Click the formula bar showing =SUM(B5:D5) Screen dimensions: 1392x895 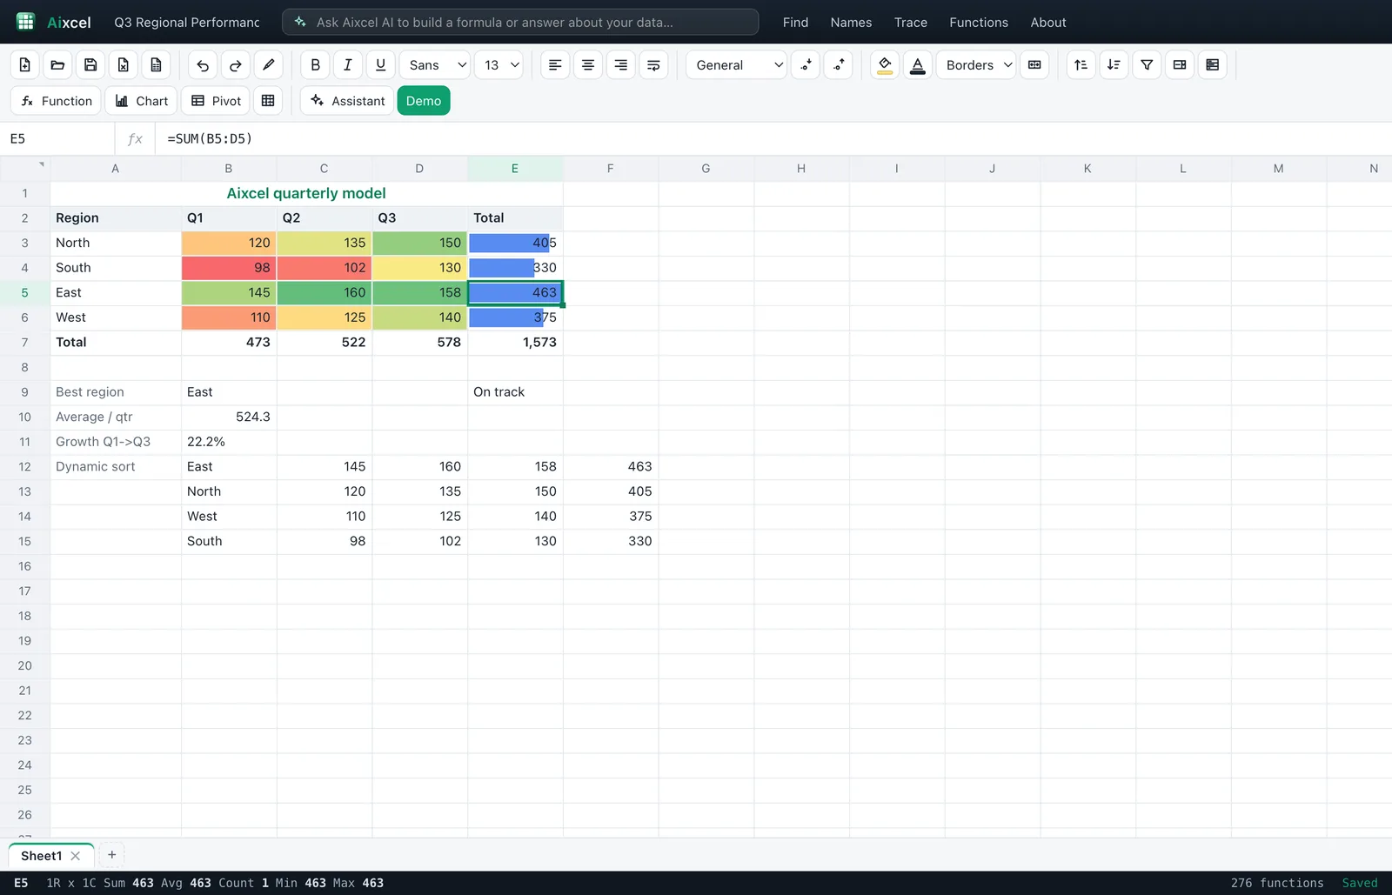tap(773, 138)
